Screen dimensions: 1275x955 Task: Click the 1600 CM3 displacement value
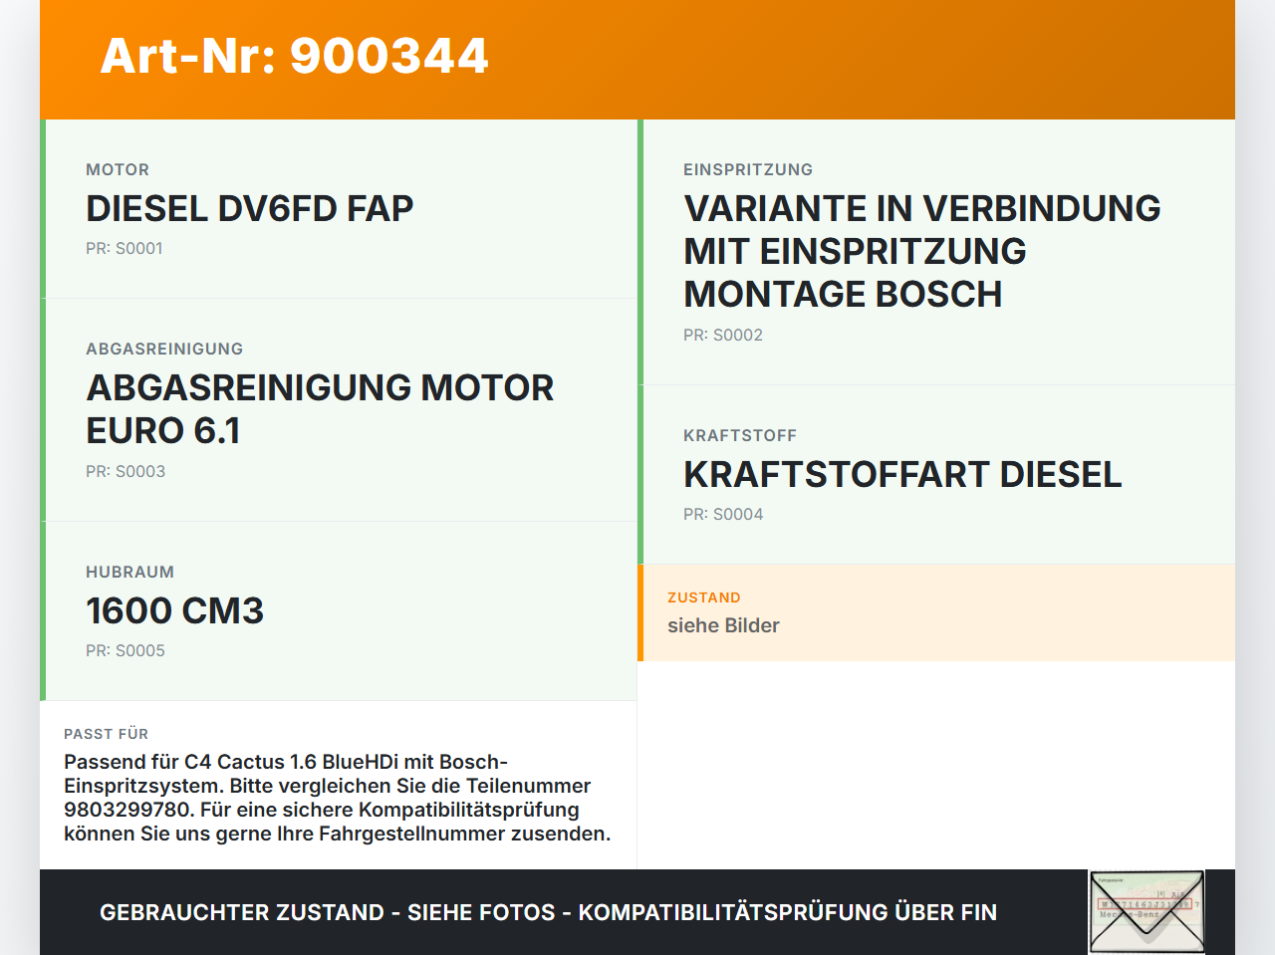[174, 610]
